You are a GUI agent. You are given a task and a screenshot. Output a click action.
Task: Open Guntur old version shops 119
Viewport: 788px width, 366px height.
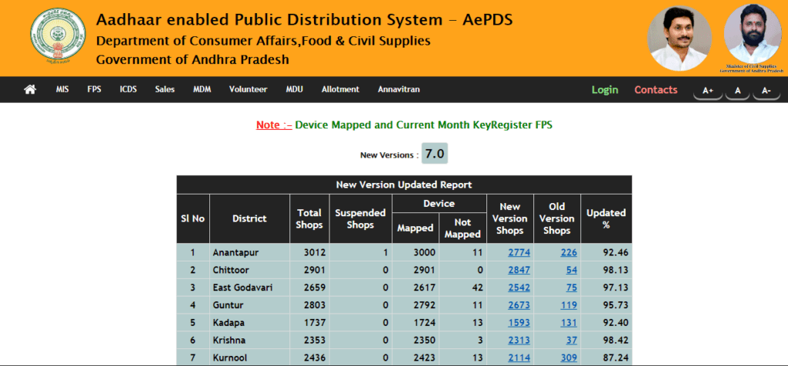569,305
